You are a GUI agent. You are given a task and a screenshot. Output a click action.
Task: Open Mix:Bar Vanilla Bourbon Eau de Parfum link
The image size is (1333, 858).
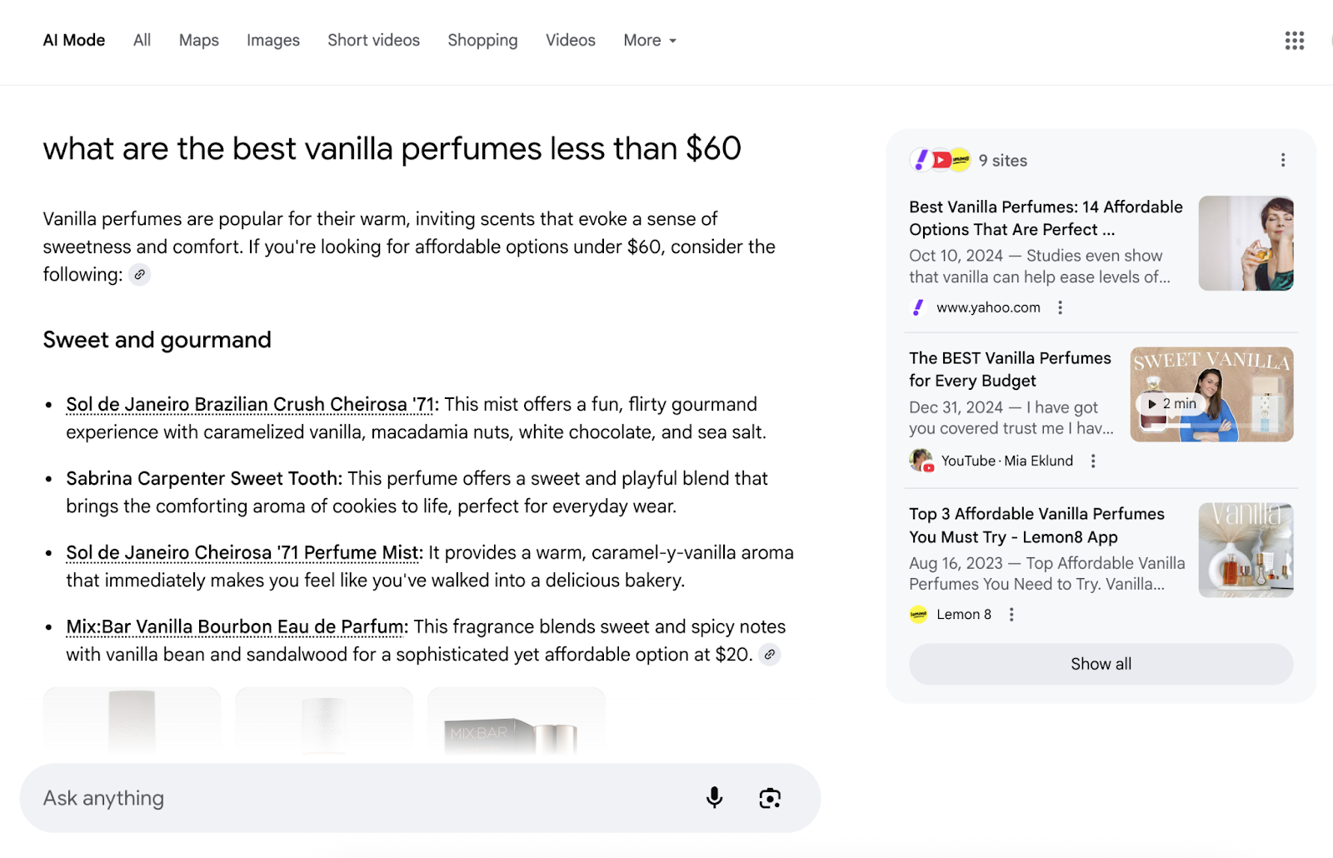tap(237, 627)
